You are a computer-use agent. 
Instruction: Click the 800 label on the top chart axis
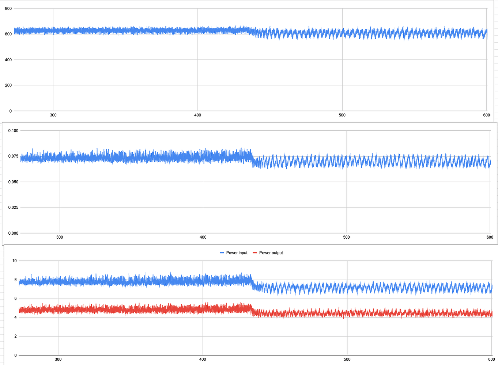point(8,8)
